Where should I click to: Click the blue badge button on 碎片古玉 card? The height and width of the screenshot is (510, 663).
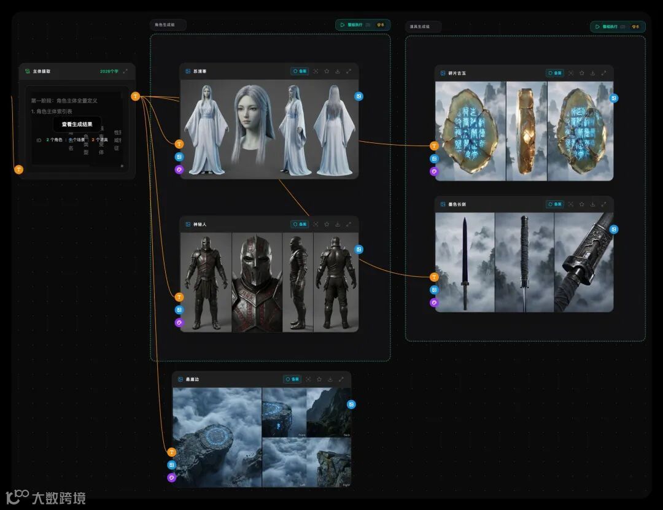click(555, 73)
